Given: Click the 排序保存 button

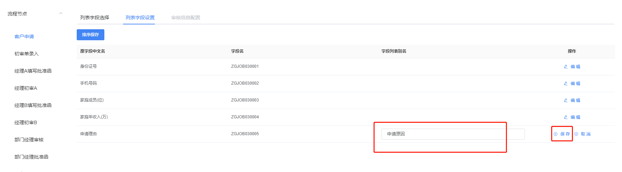Looking at the screenshot, I should (91, 35).
